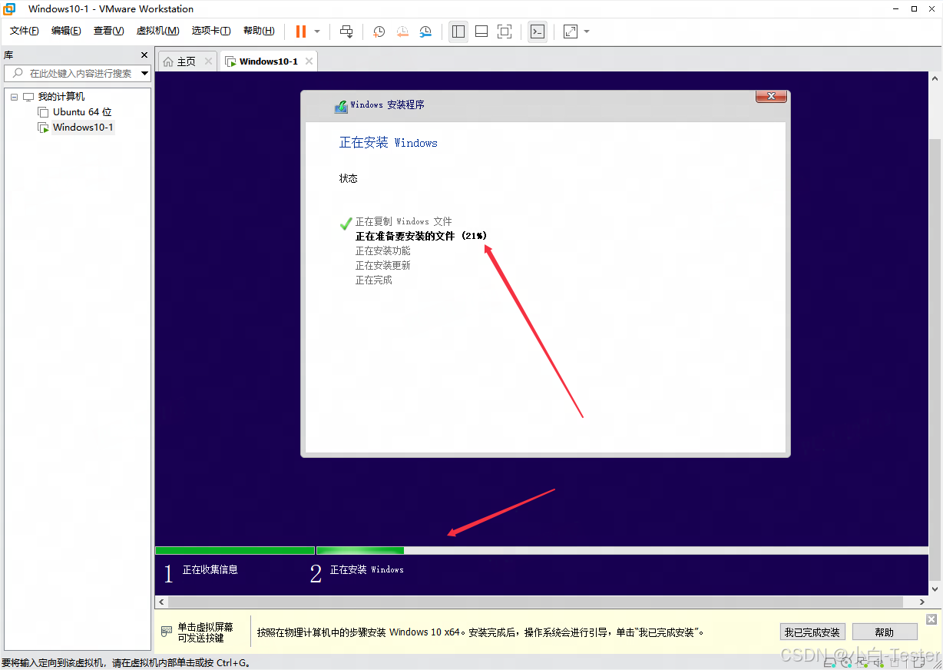
Task: Revert to the previous snapshot
Action: [x=402, y=32]
